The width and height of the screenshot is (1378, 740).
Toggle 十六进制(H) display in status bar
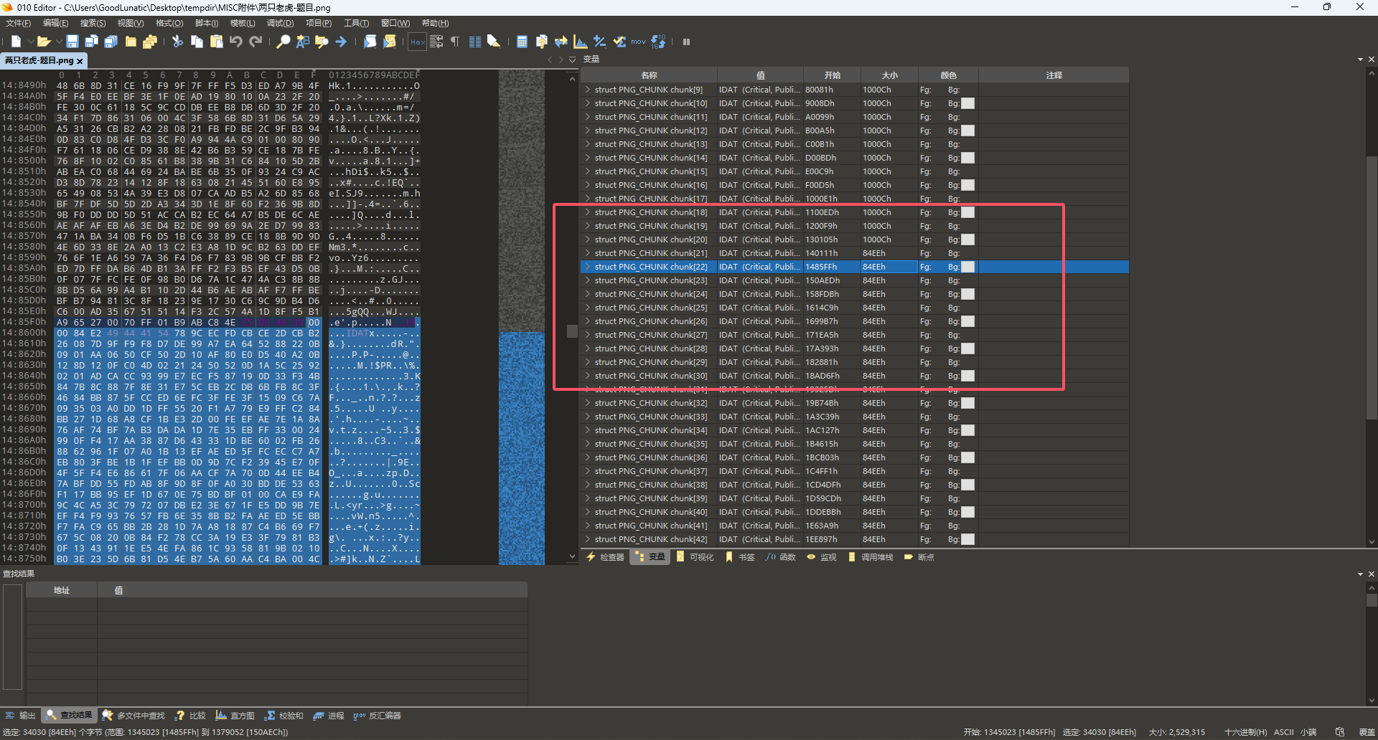(1245, 732)
